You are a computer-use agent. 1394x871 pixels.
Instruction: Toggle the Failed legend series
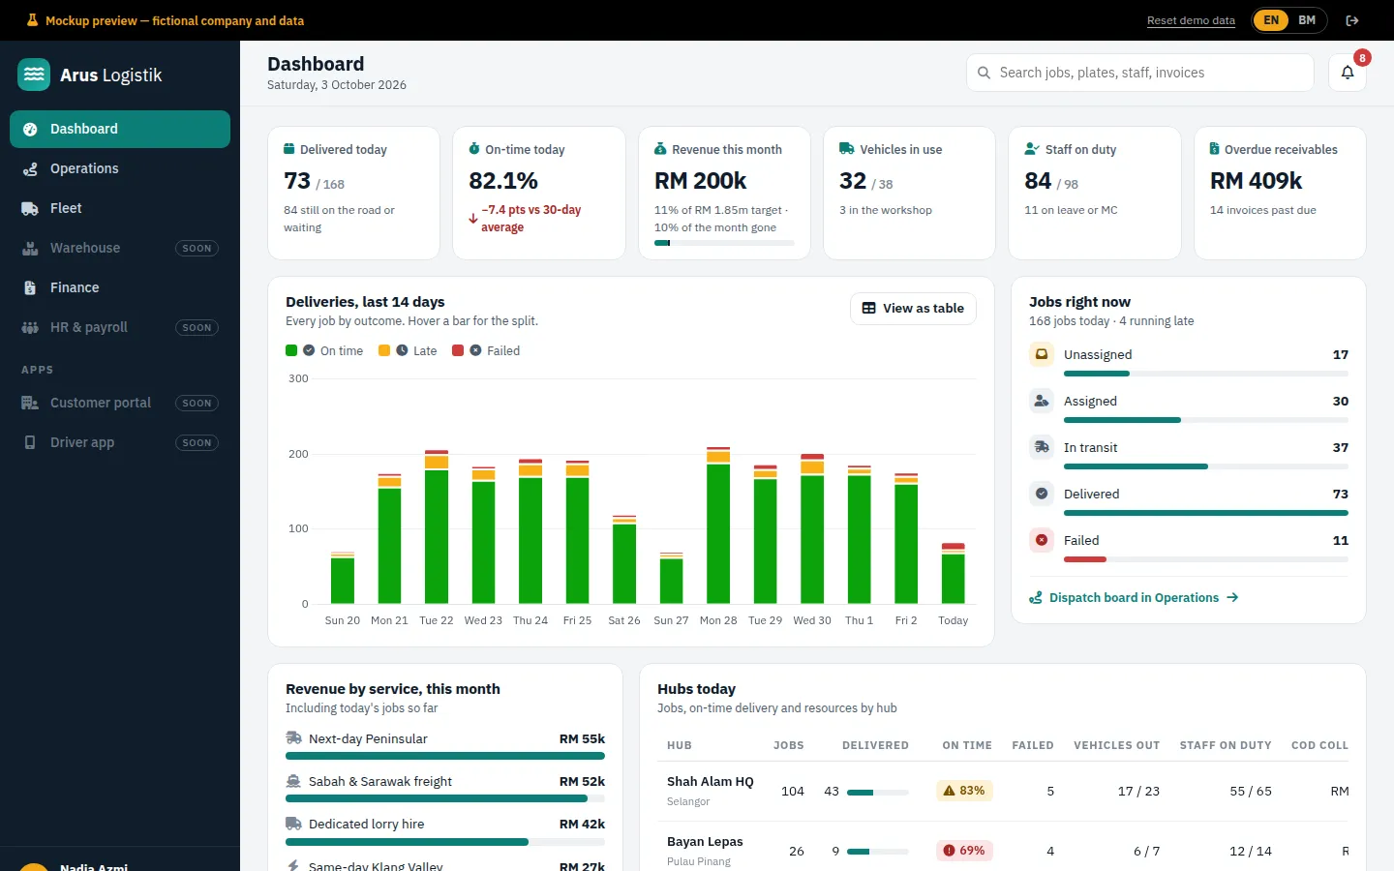tap(486, 350)
